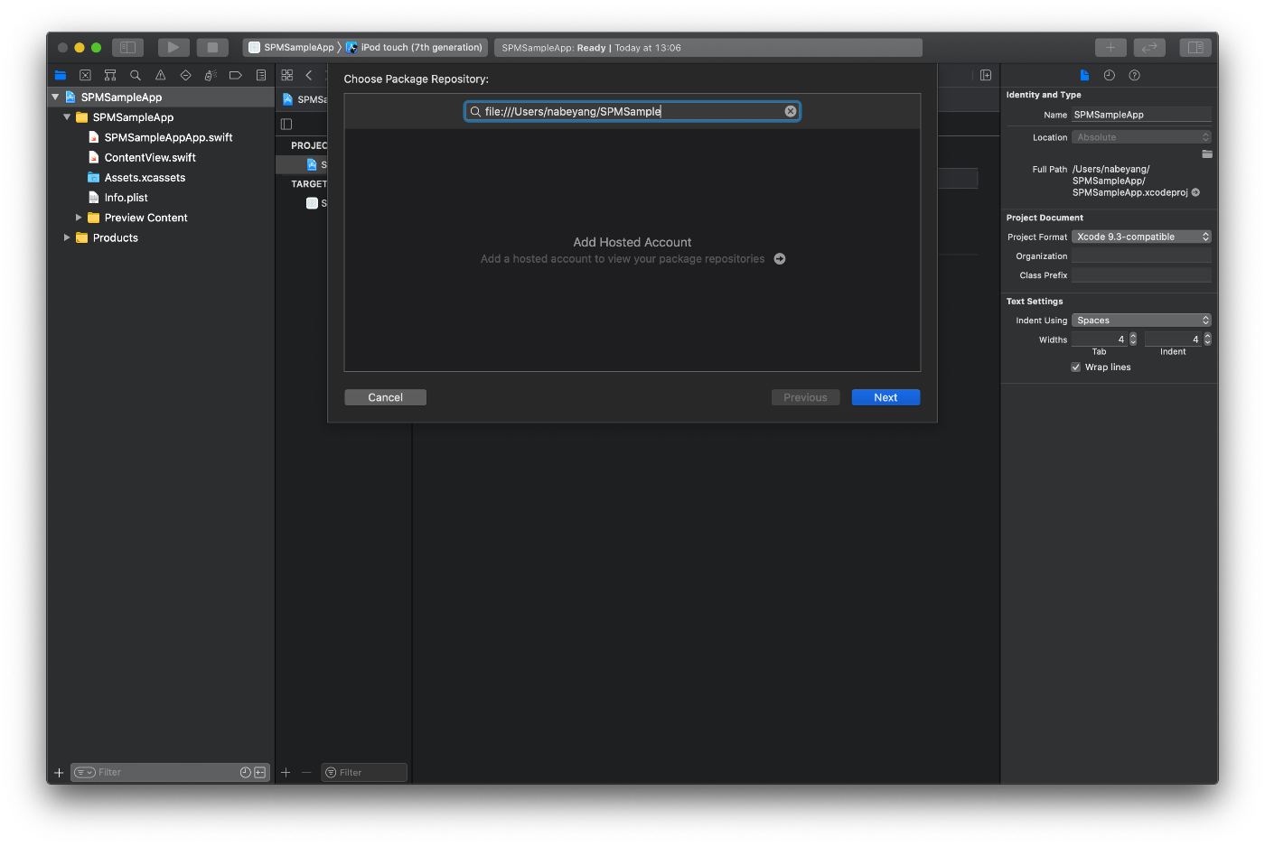Click the Organization field
The height and width of the screenshot is (846, 1265).
click(1141, 256)
